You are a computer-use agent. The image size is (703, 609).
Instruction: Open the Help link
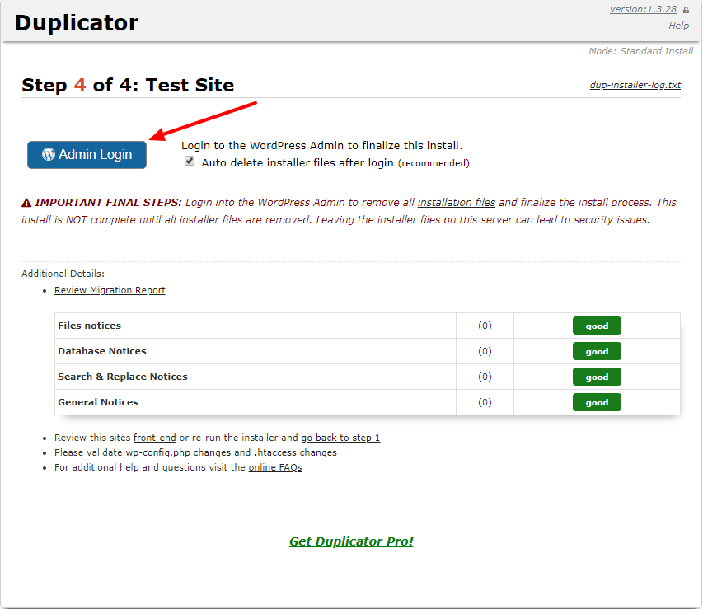(679, 26)
